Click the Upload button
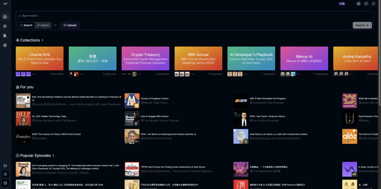Image resolution: width=381 pixels, height=189 pixels. pyautogui.click(x=70, y=25)
